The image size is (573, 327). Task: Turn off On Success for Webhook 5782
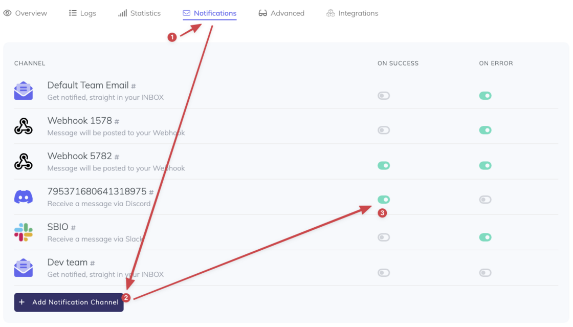tap(384, 165)
